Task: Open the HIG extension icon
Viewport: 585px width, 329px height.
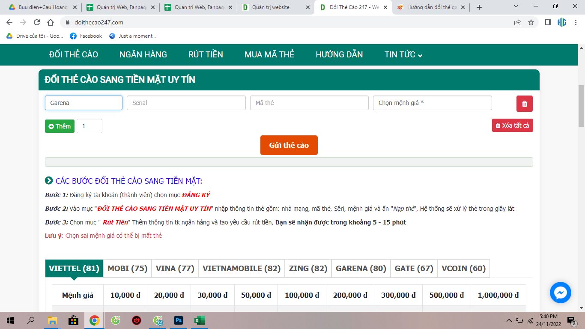Action: coord(561,22)
